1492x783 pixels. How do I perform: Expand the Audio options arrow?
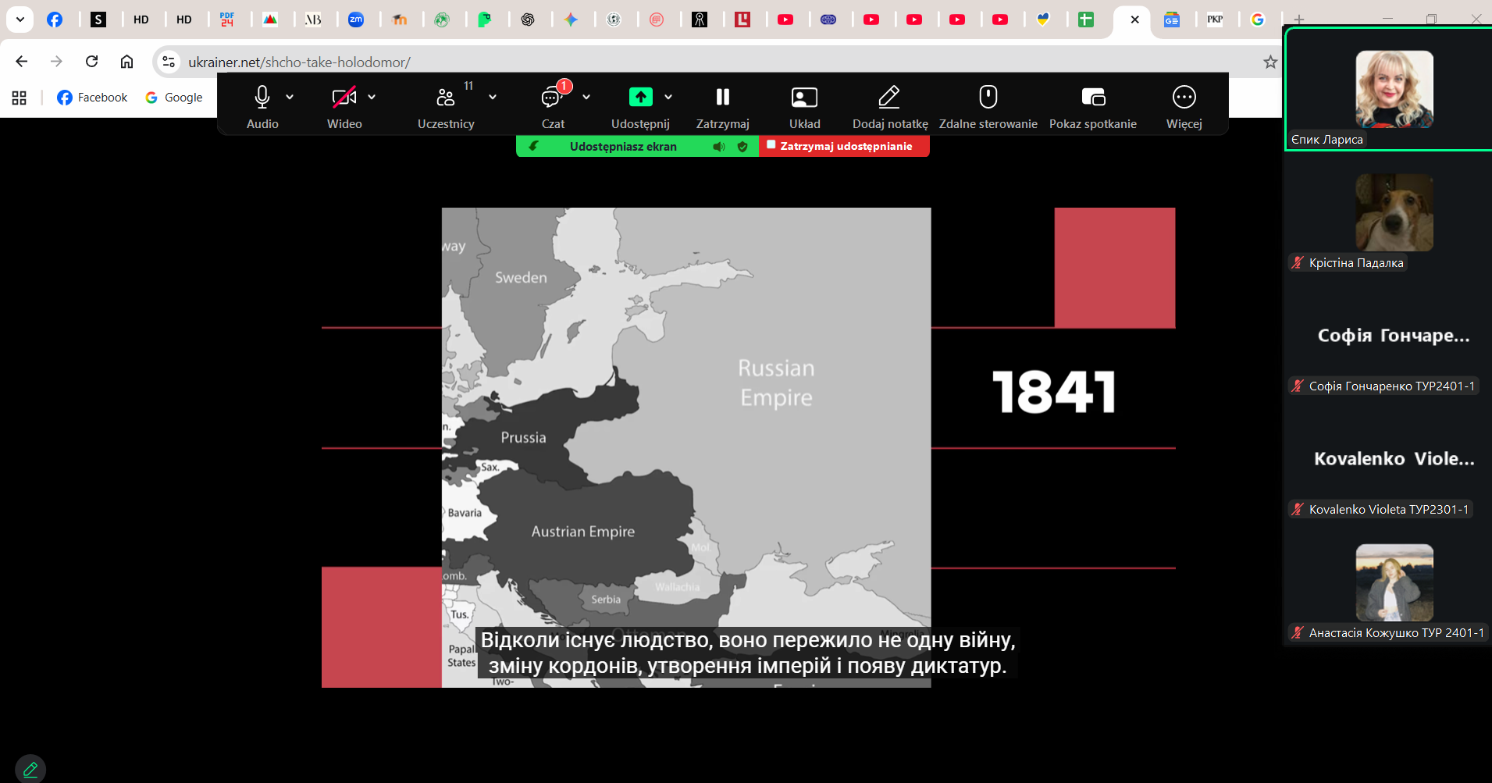pos(290,97)
